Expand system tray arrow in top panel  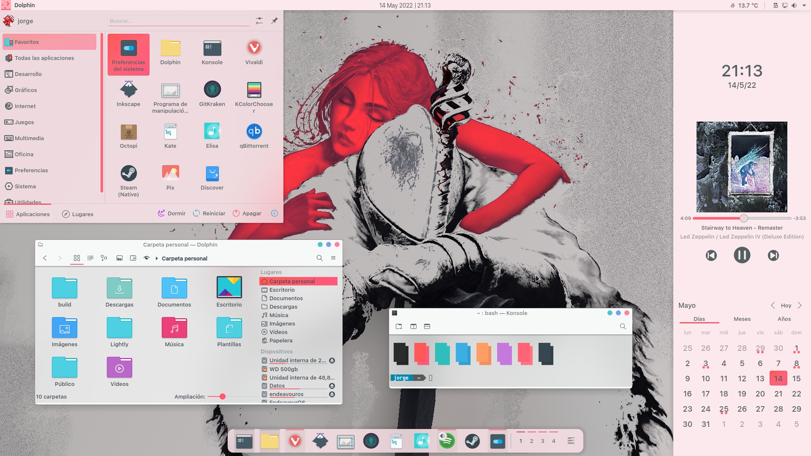[804, 5]
